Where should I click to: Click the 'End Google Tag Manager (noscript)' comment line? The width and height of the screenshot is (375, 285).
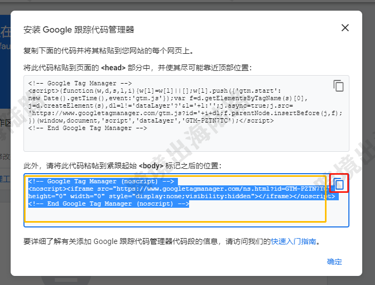[x=109, y=203]
